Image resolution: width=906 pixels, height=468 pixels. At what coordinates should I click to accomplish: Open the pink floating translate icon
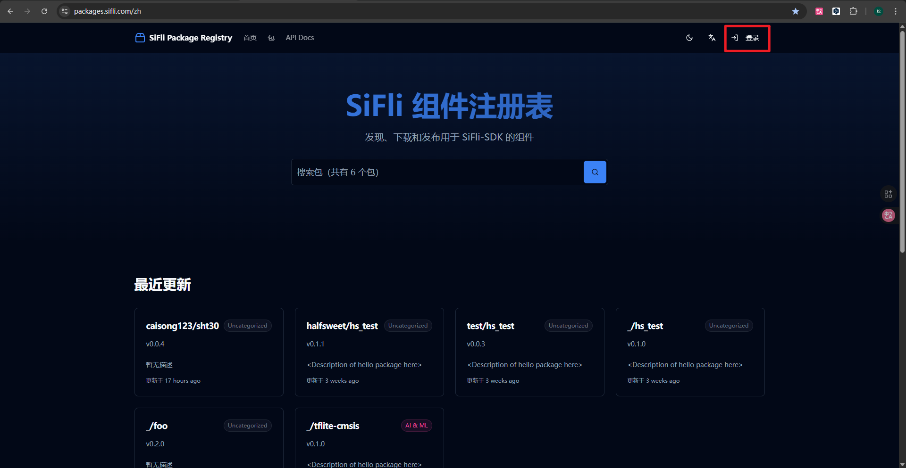[x=889, y=215]
